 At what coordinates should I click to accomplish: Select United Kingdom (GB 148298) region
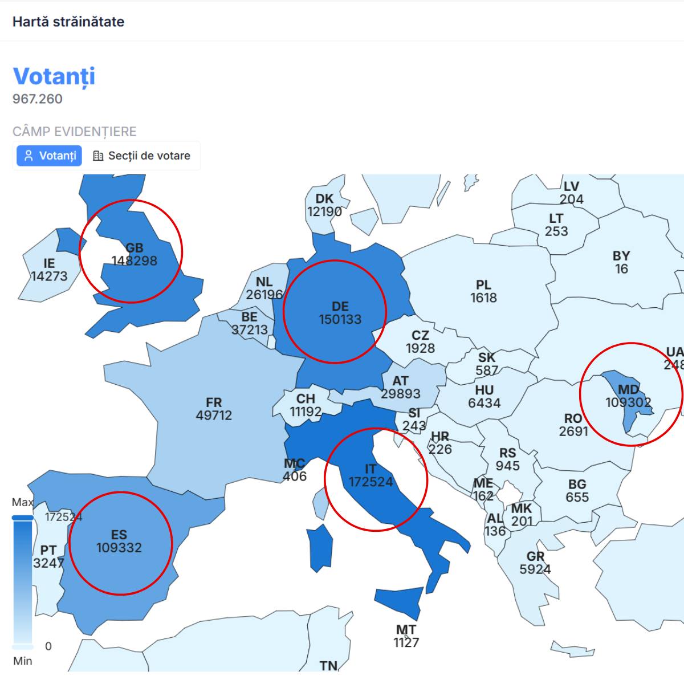(x=135, y=255)
